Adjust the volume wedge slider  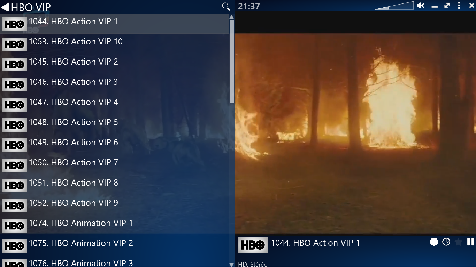[394, 6]
